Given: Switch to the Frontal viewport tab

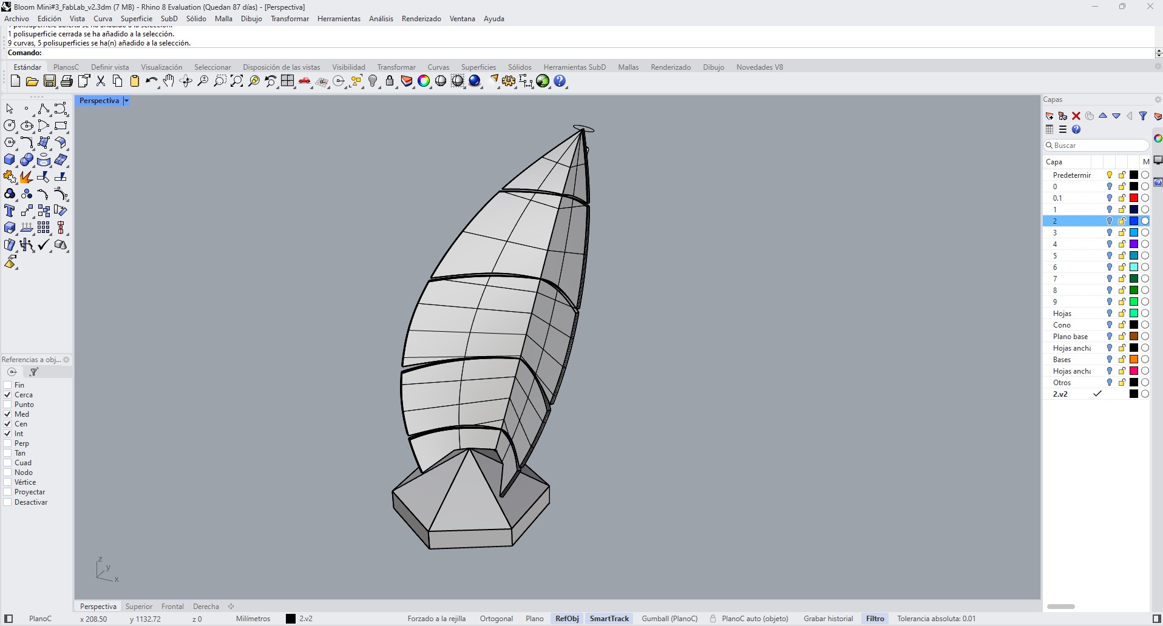Looking at the screenshot, I should pos(172,607).
